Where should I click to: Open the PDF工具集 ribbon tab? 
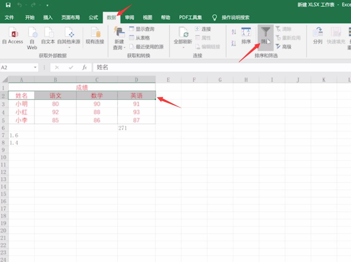[190, 17]
